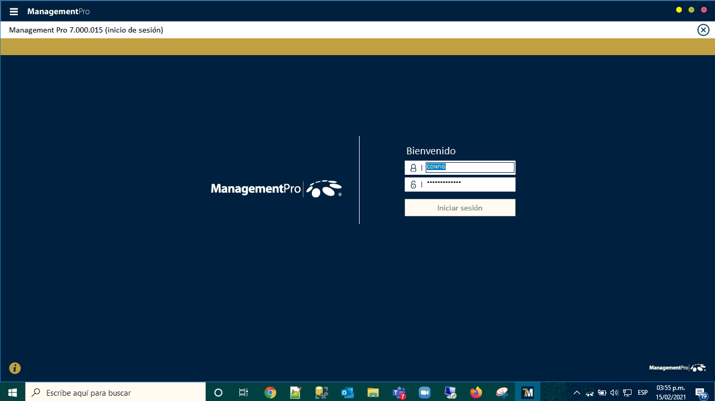Expand hidden system tray icons chevron

(x=576, y=392)
